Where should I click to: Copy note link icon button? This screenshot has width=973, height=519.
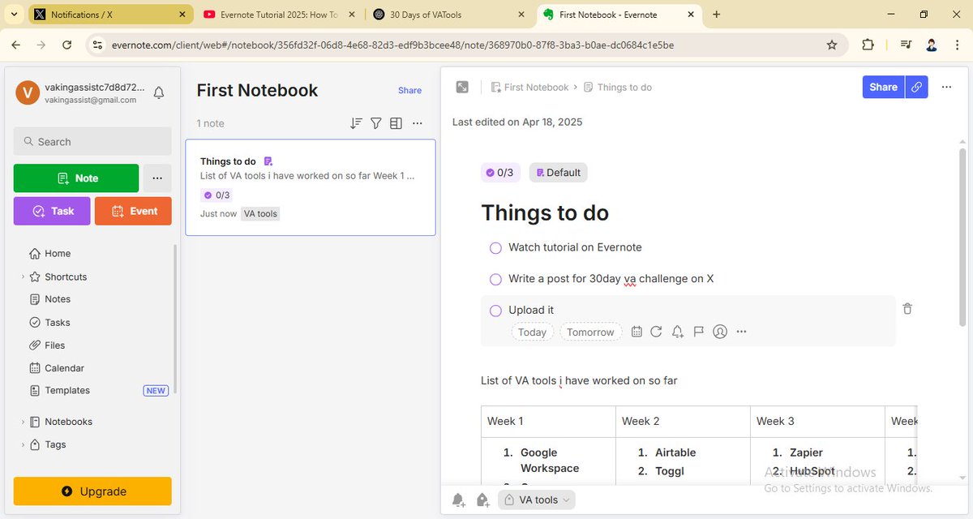916,87
